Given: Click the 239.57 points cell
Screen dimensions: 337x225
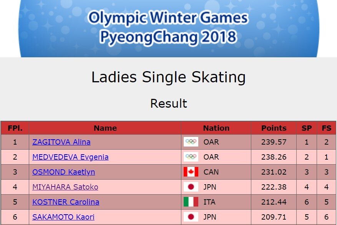Looking at the screenshot, I should (x=274, y=142).
